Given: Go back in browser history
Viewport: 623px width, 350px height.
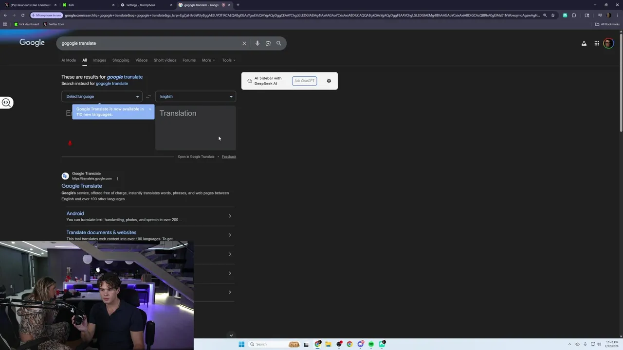Looking at the screenshot, I should [5, 15].
